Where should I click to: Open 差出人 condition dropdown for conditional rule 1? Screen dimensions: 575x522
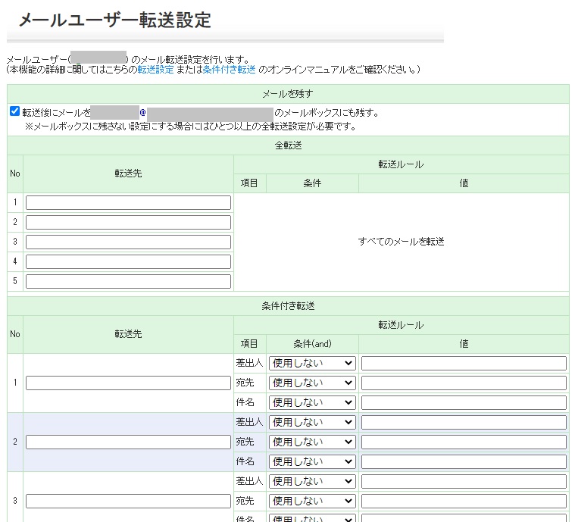pyautogui.click(x=312, y=364)
